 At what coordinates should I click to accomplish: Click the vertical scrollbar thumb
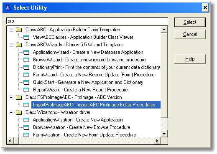[164, 75]
